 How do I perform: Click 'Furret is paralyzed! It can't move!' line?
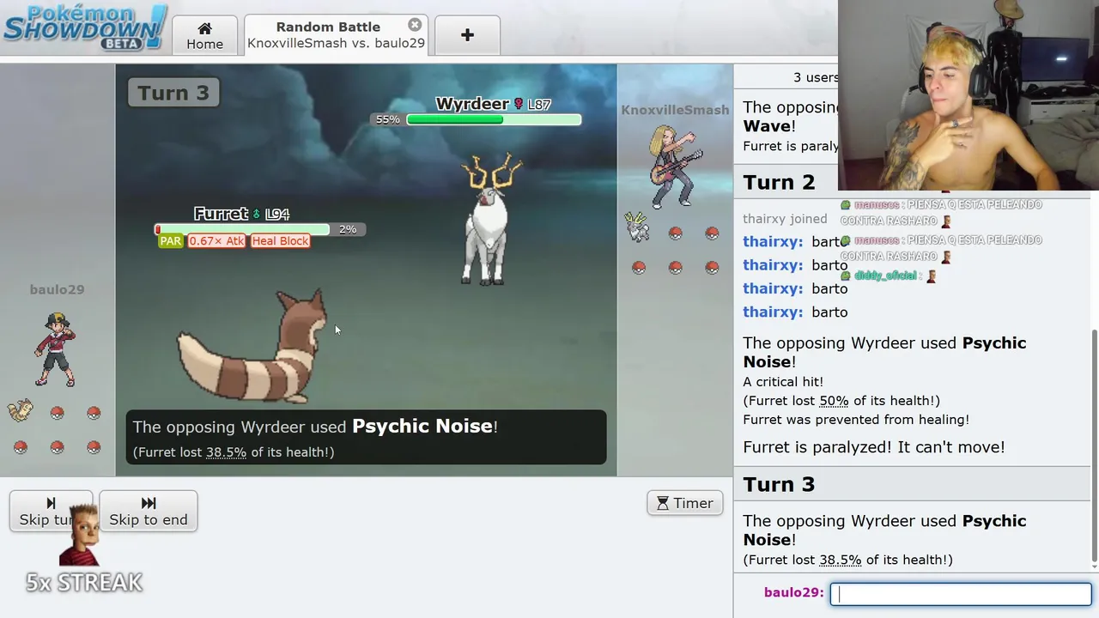tap(873, 447)
